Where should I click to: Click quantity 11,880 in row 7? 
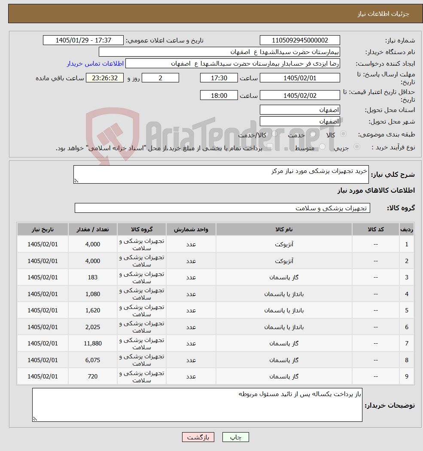[x=93, y=343]
